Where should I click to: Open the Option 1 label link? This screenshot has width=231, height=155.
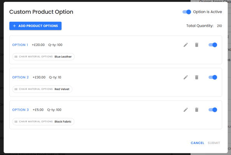(20, 45)
